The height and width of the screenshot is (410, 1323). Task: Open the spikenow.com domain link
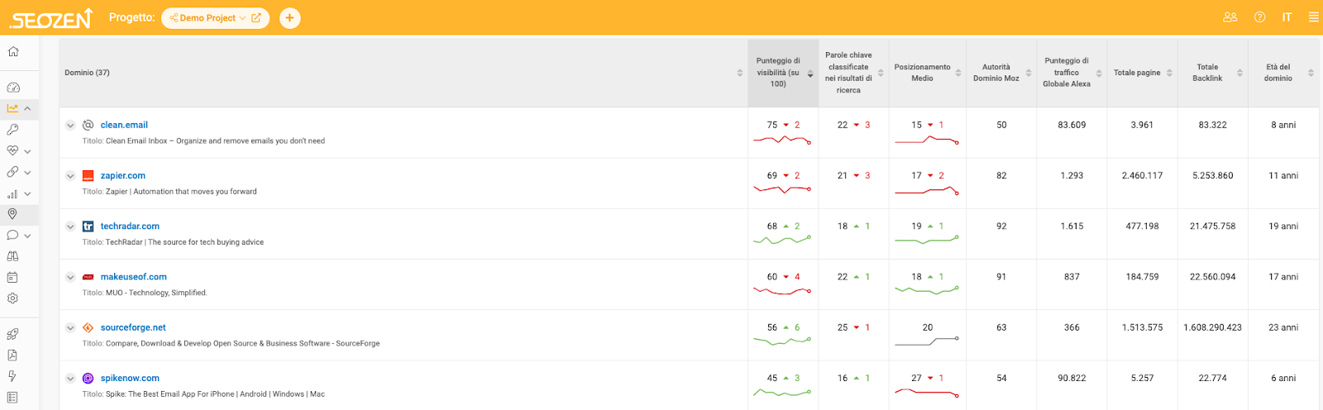click(130, 378)
